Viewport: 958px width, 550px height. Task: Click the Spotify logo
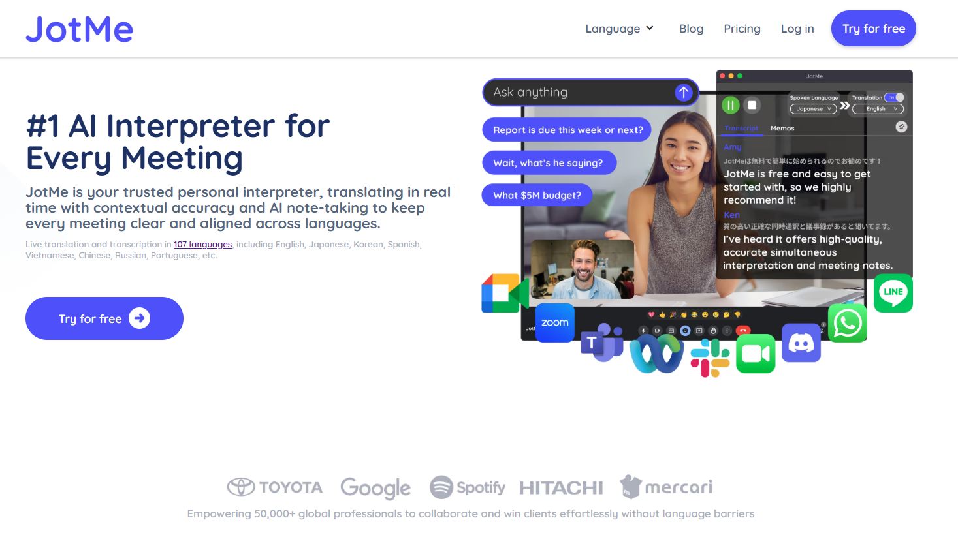point(468,487)
